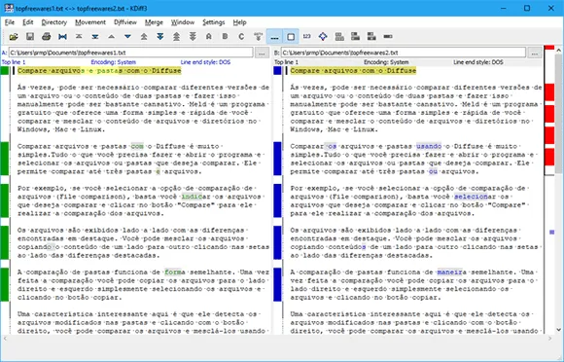Browse for file B with ... button

(535, 53)
